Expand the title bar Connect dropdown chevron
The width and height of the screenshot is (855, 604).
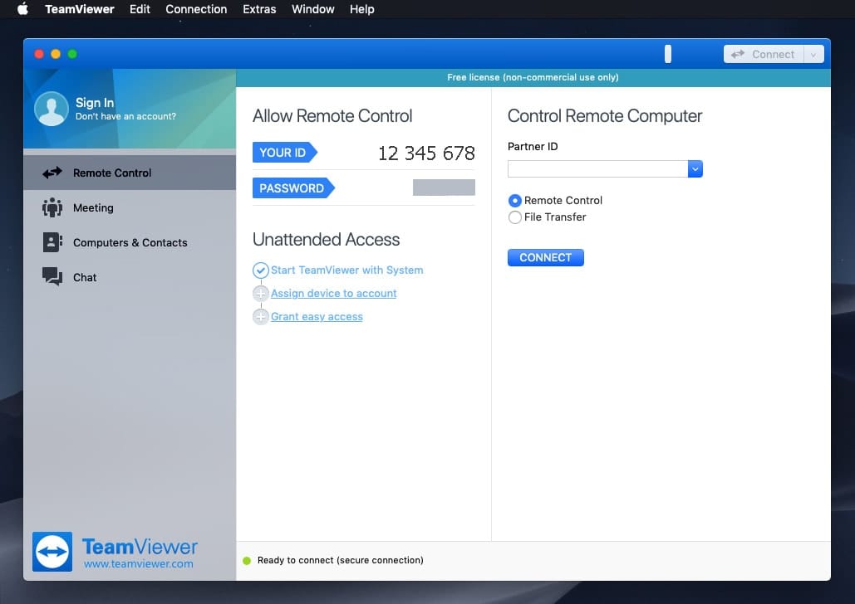tap(813, 55)
